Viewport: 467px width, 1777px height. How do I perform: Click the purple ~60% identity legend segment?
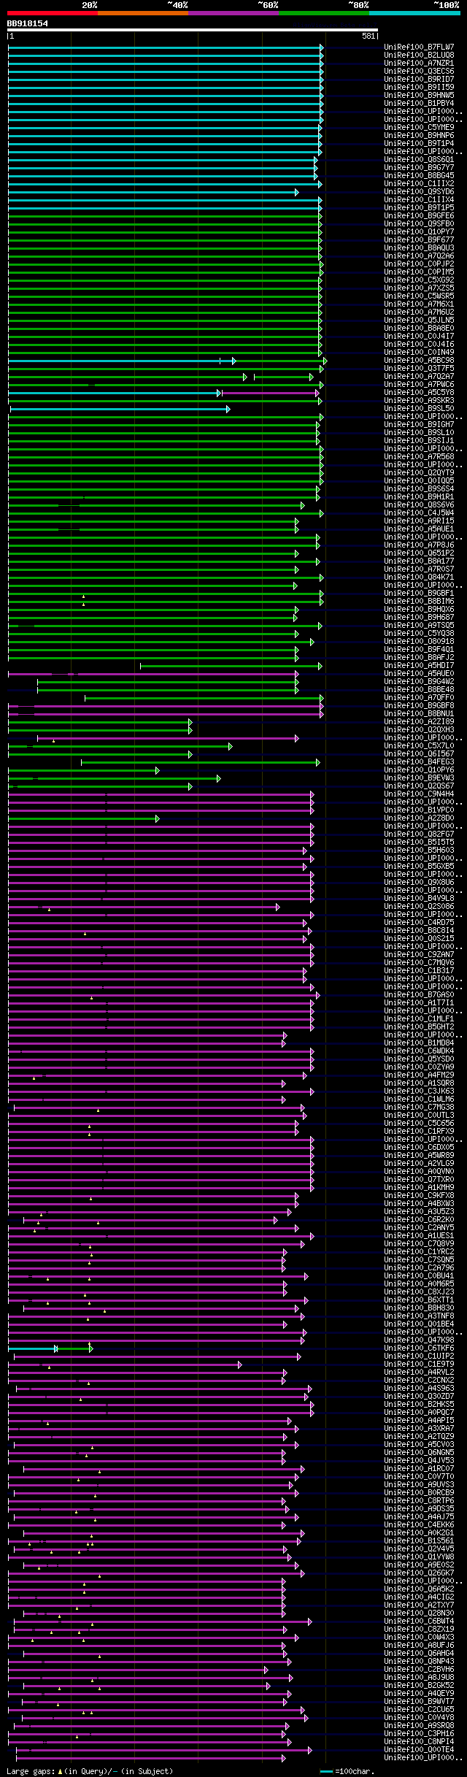(233, 13)
